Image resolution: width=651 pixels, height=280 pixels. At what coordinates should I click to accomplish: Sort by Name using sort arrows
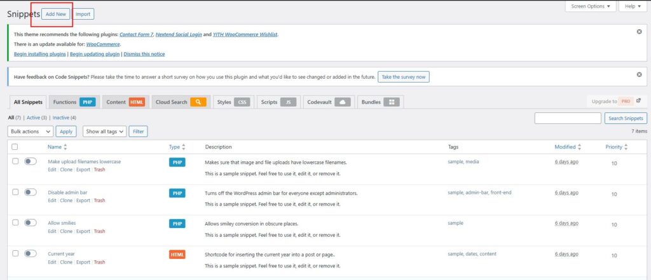point(65,147)
